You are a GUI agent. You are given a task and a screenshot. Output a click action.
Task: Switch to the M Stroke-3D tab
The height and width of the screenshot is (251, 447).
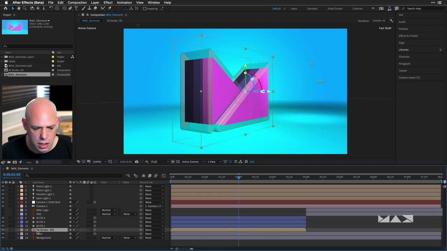[115, 21]
